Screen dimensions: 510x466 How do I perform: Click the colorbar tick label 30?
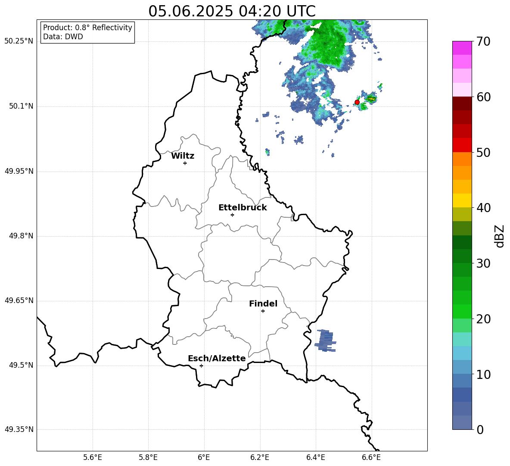tap(483, 263)
